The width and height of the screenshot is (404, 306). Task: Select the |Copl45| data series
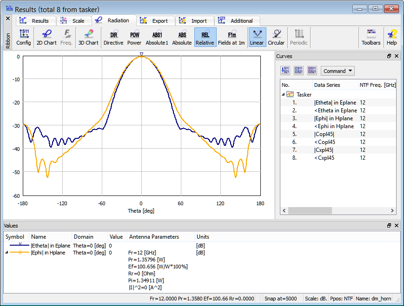(x=324, y=134)
